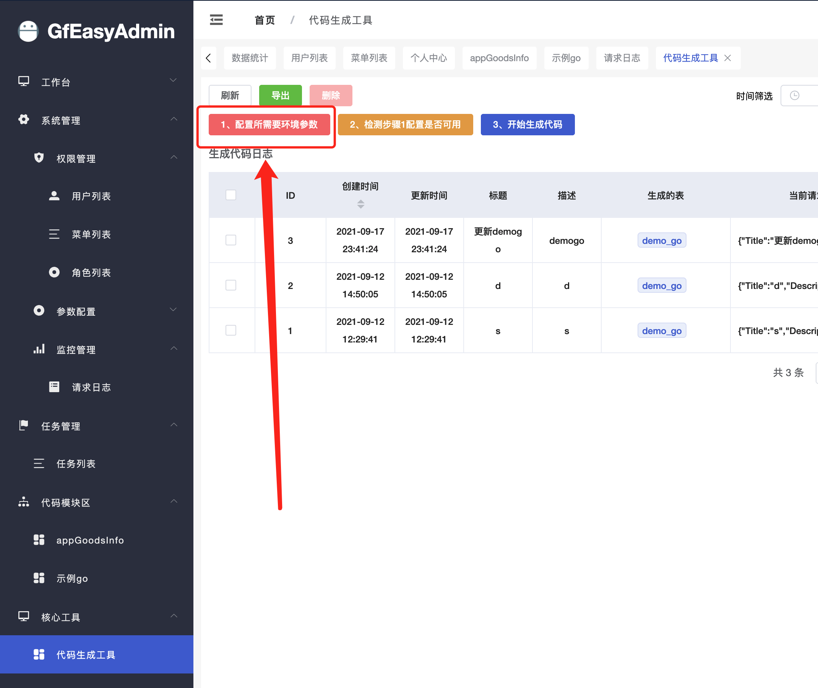
Task: Check the checkbox for row ID 1
Action: click(x=231, y=330)
